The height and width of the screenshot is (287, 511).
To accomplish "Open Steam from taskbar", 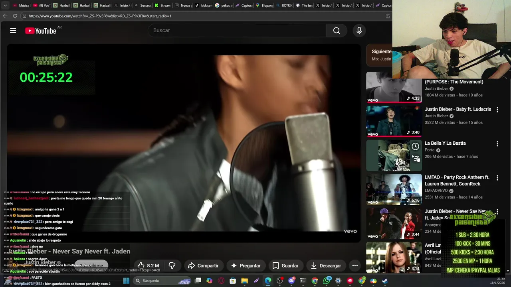I will tap(385, 281).
